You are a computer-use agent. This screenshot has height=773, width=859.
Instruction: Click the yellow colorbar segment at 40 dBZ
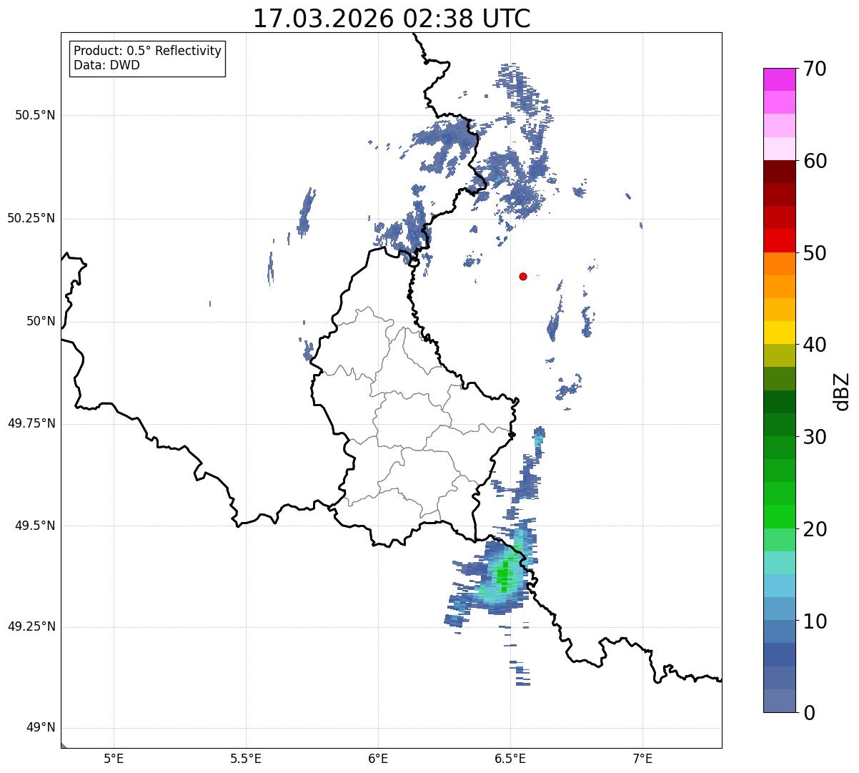[x=780, y=333]
